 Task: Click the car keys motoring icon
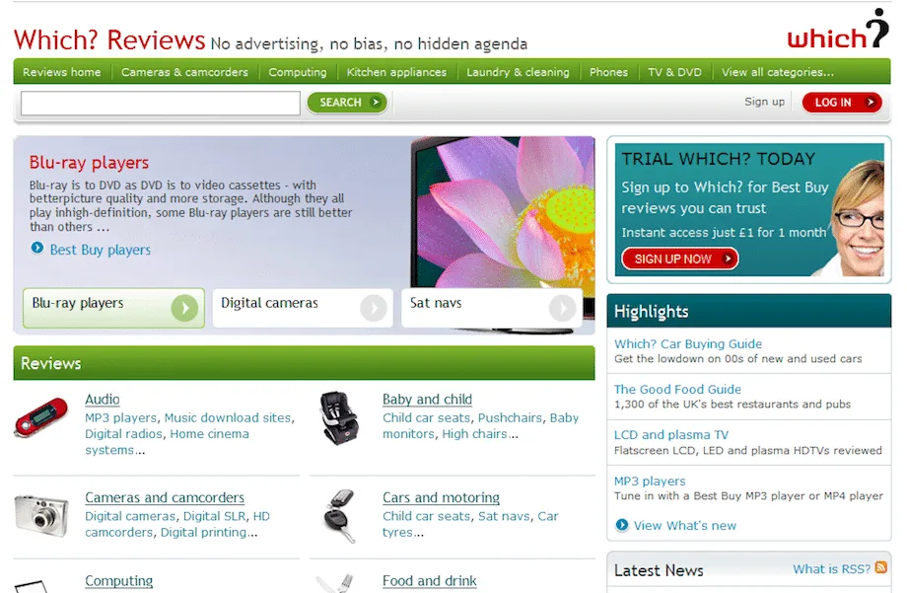tap(339, 514)
